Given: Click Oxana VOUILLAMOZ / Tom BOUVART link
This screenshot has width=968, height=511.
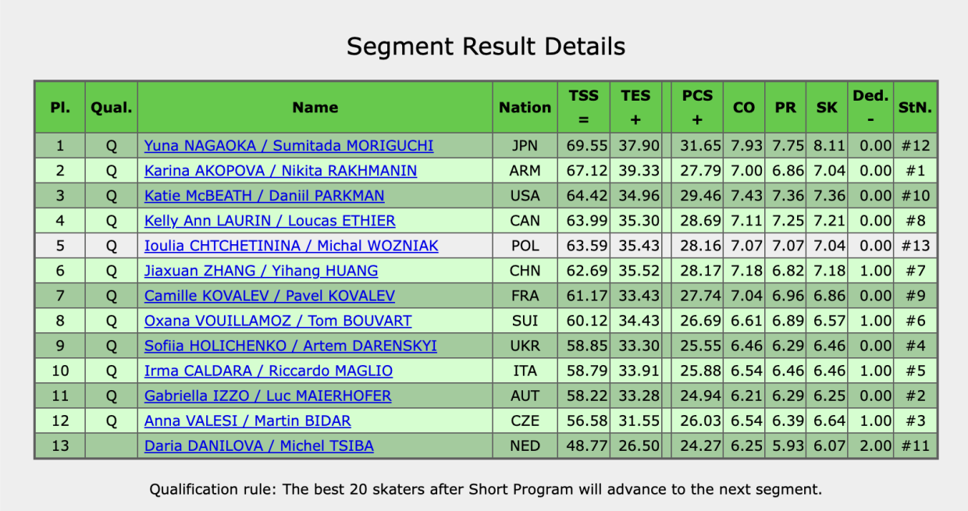Looking at the screenshot, I should [278, 321].
